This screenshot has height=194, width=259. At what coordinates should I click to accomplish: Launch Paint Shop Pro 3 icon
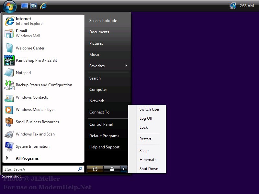pyautogui.click(x=9, y=60)
